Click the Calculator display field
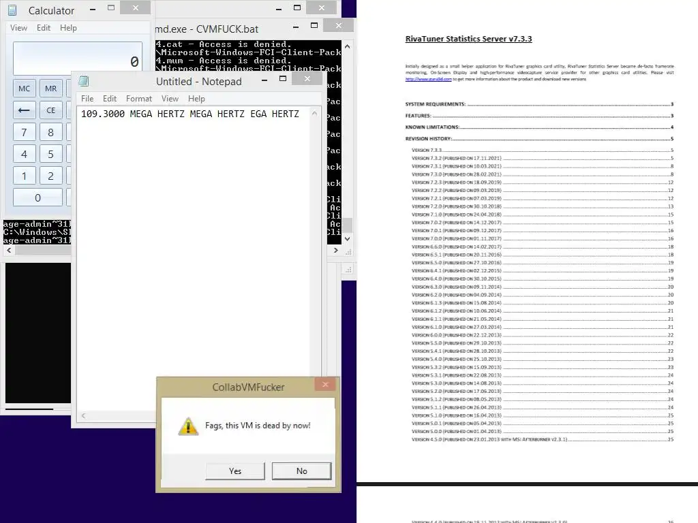This screenshot has height=523, width=698. (78, 59)
